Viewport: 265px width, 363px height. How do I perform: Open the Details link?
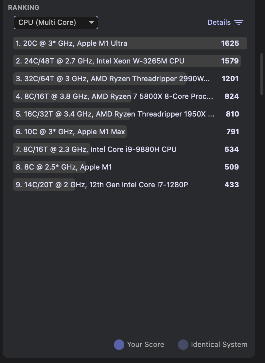[219, 23]
